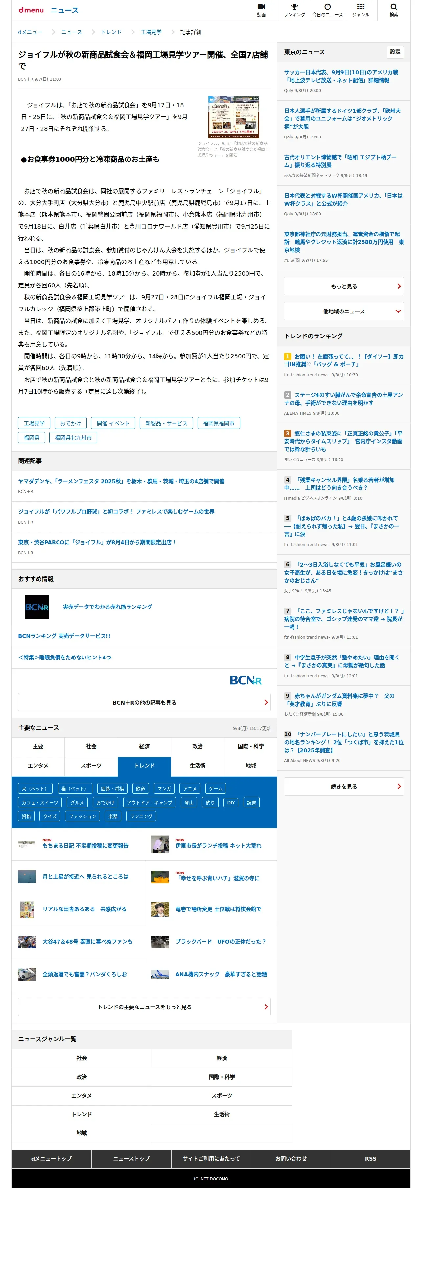Click the おでかけ tag below the article
Screen dimensions: 422x1267
pos(70,423)
